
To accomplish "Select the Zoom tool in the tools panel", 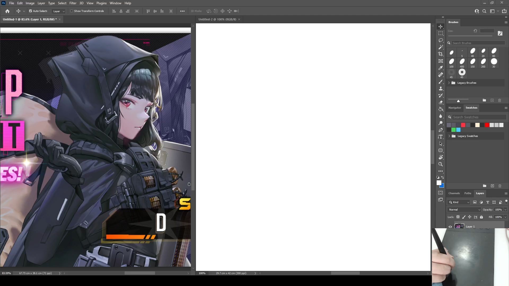I will tap(440, 164).
